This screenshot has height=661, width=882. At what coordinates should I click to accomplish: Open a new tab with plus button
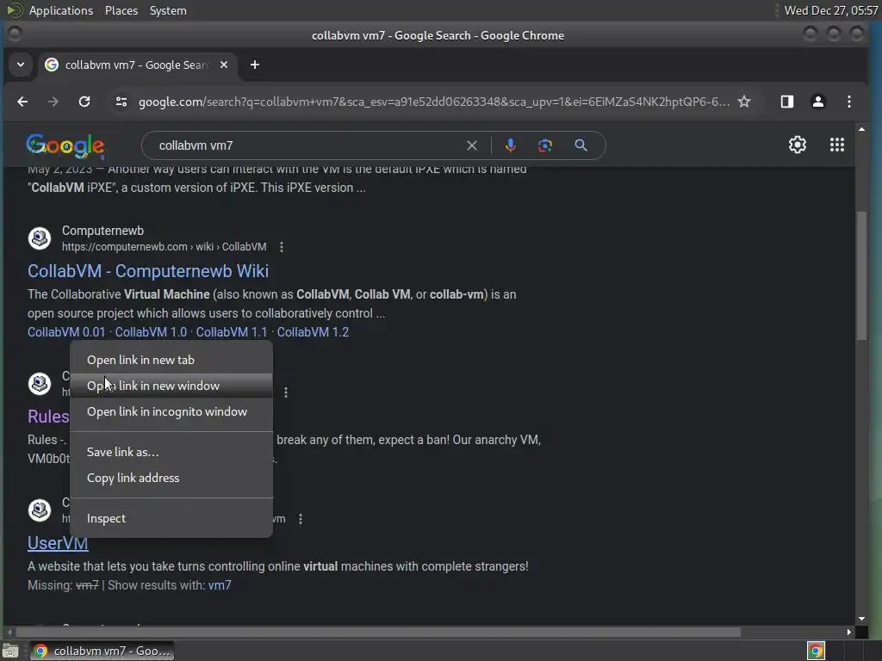point(255,65)
